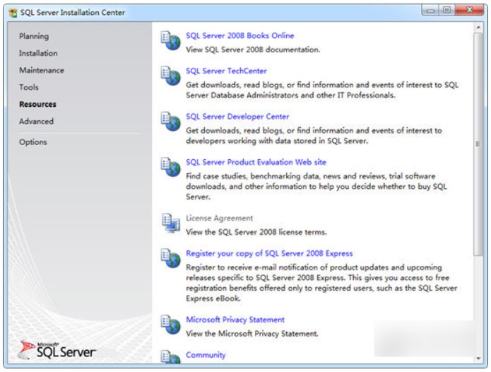This screenshot has height=372, width=491.
Task: Minimize the Installation Center window
Action: (430, 11)
